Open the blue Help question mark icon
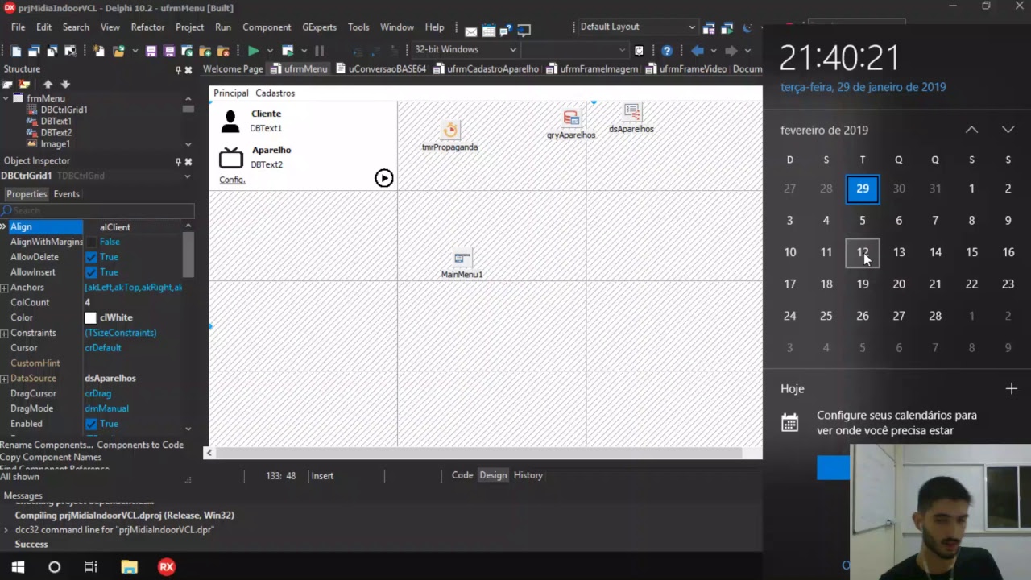The image size is (1031, 580). (x=666, y=50)
